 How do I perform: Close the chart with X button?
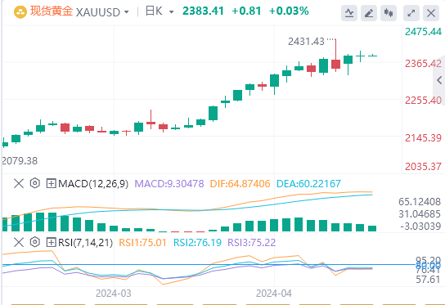[431, 13]
